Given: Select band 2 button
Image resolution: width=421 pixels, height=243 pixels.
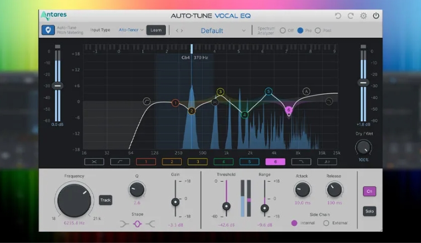Looking at the screenshot, I should tap(172, 162).
